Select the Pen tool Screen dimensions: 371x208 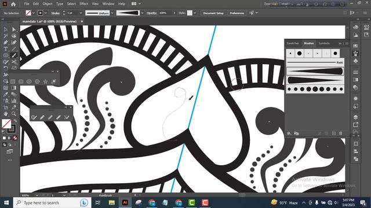point(6,42)
